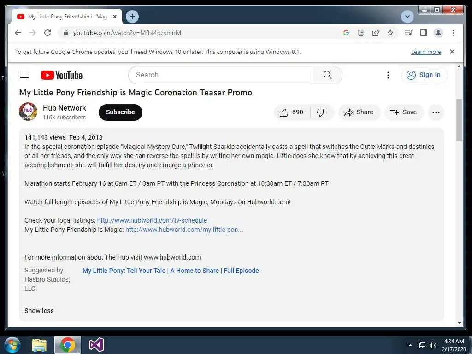Go to YouTube home via logo

tap(62, 75)
